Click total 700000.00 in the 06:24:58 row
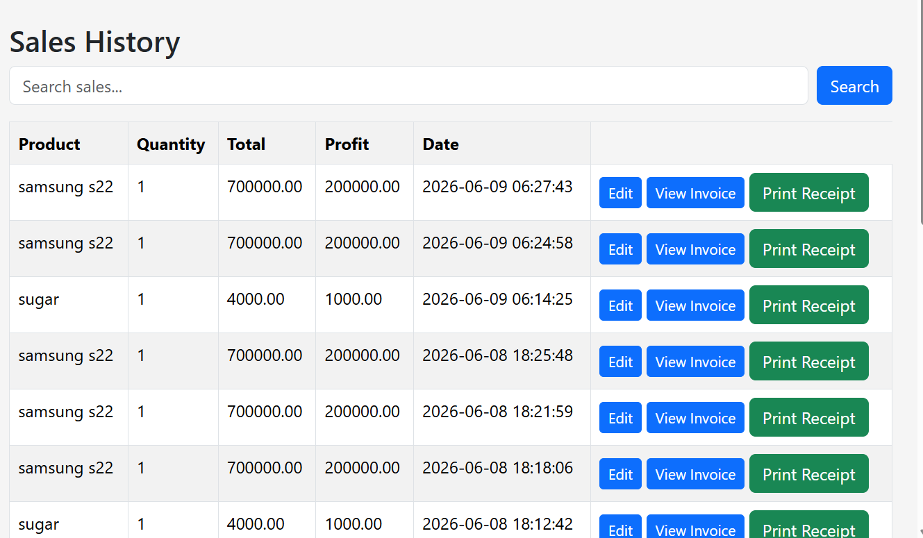The height and width of the screenshot is (538, 923). pyautogui.click(x=265, y=243)
